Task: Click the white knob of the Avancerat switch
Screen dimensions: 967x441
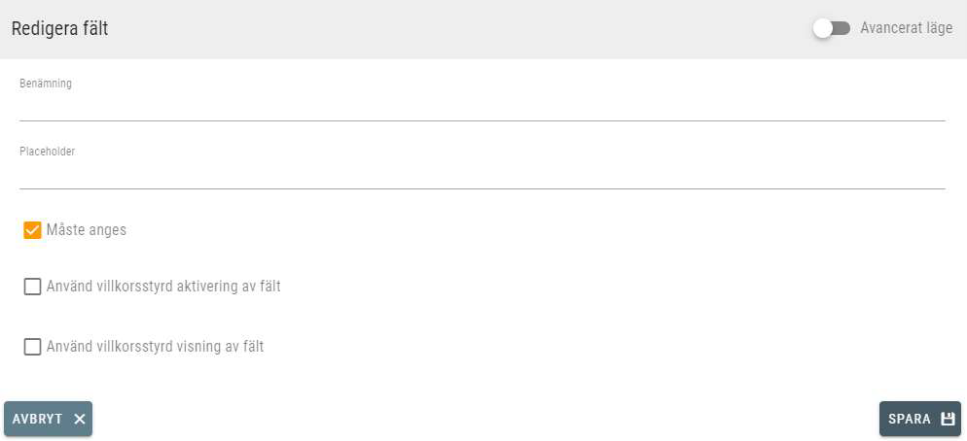Action: pyautogui.click(x=823, y=28)
